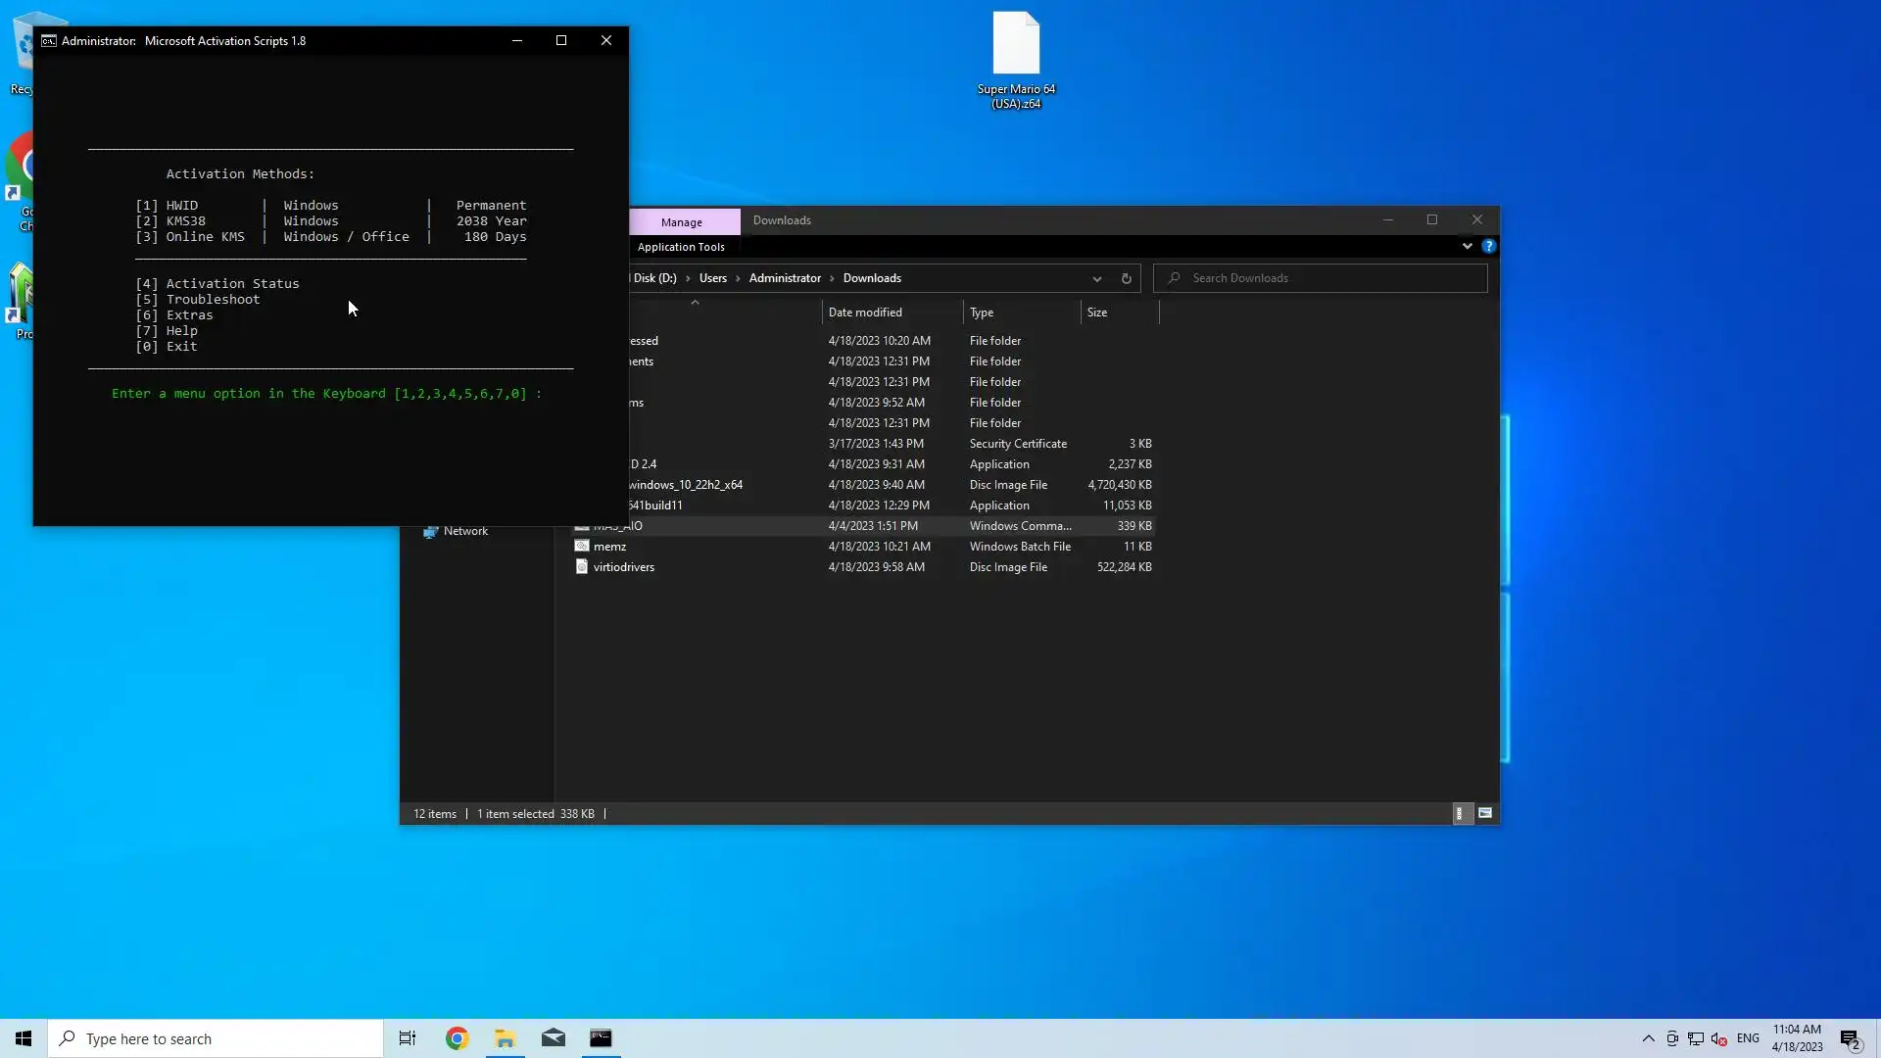Select Administrator in breadcrumb path
This screenshot has height=1058, width=1881.
coord(785,278)
